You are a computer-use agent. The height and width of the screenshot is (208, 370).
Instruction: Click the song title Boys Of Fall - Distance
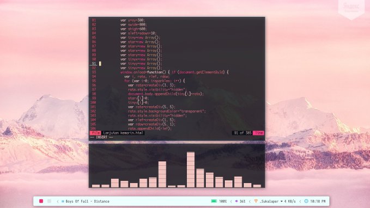tap(87, 201)
